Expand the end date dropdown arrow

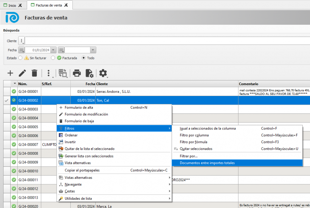(x=93, y=50)
